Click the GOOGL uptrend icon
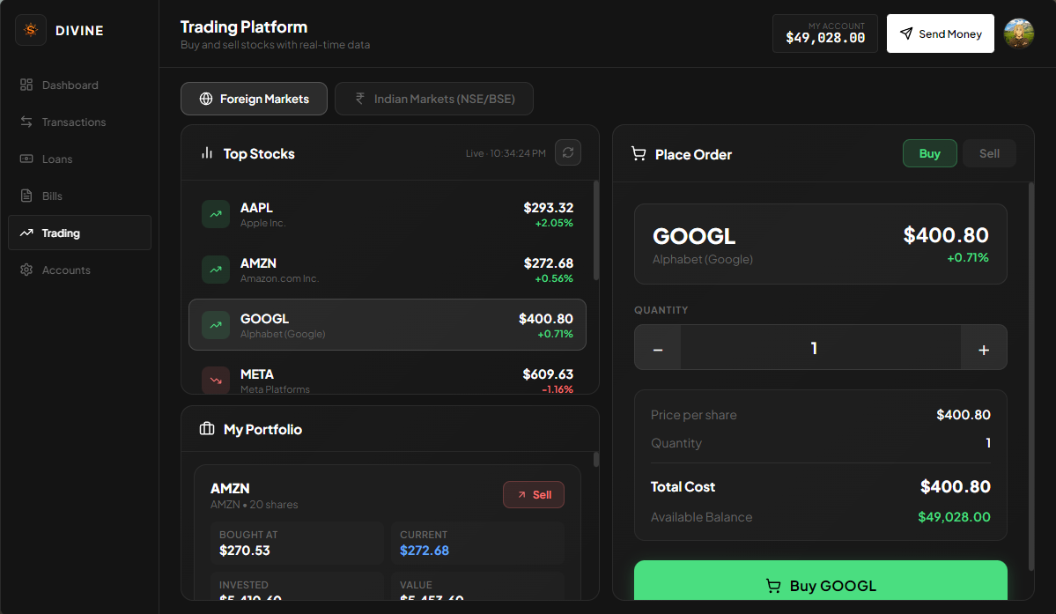Screen dimensions: 1056x614 pos(216,324)
